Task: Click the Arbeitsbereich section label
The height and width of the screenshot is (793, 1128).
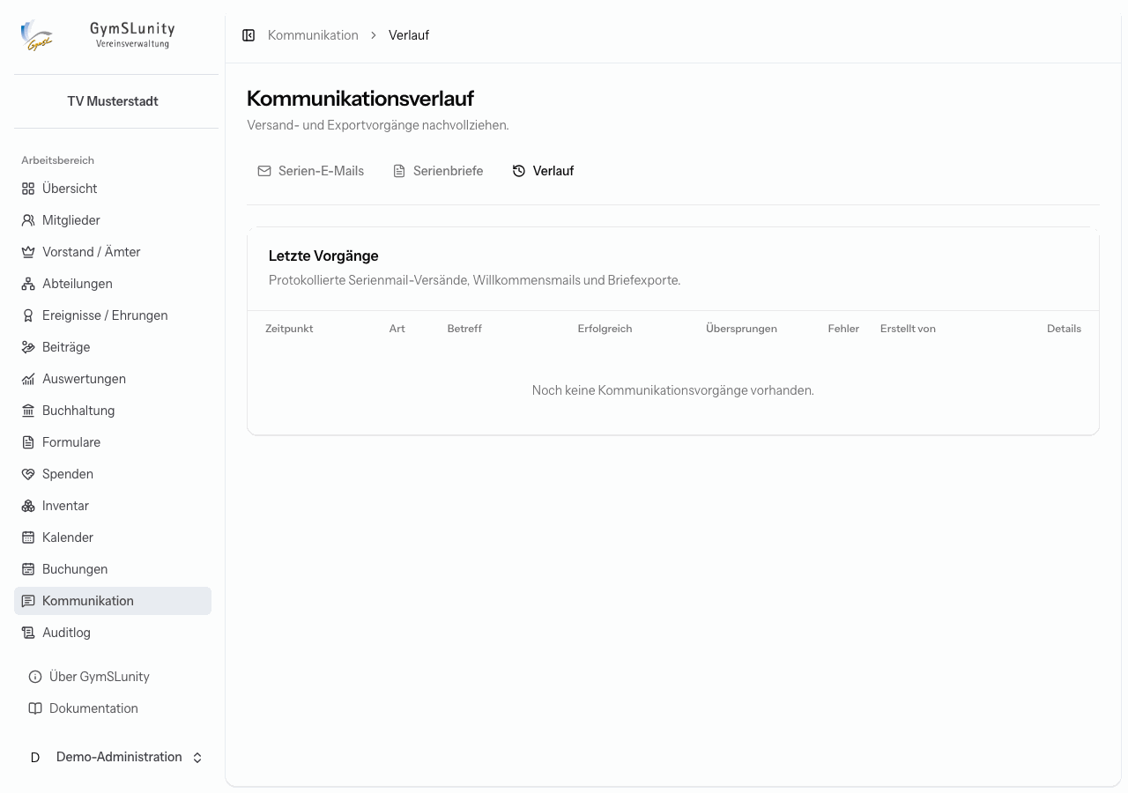Action: (57, 160)
